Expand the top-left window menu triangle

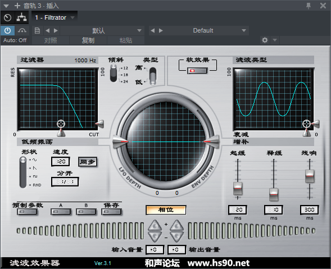coord(6,6)
